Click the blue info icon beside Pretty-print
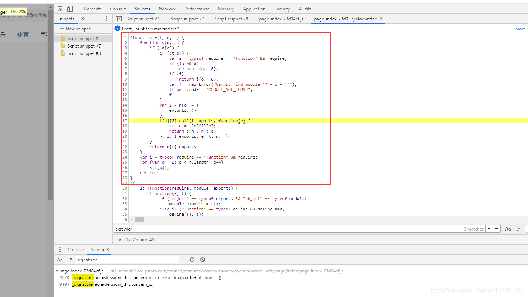Image resolution: width=528 pixels, height=297 pixels. point(117,29)
